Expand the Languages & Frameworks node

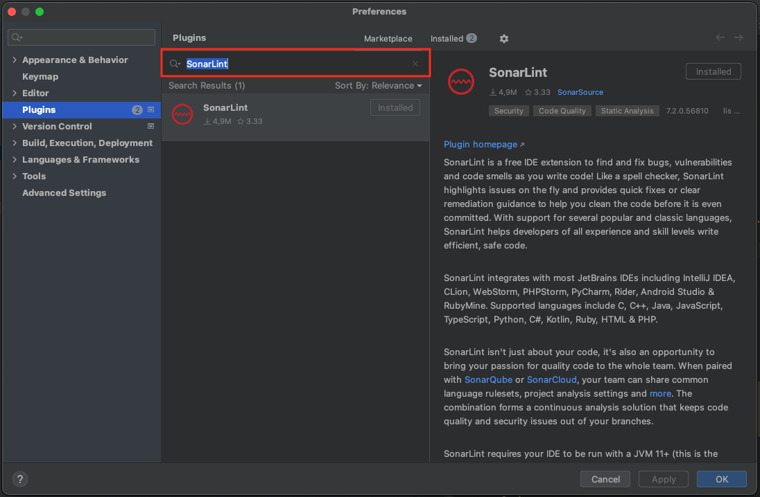click(15, 160)
